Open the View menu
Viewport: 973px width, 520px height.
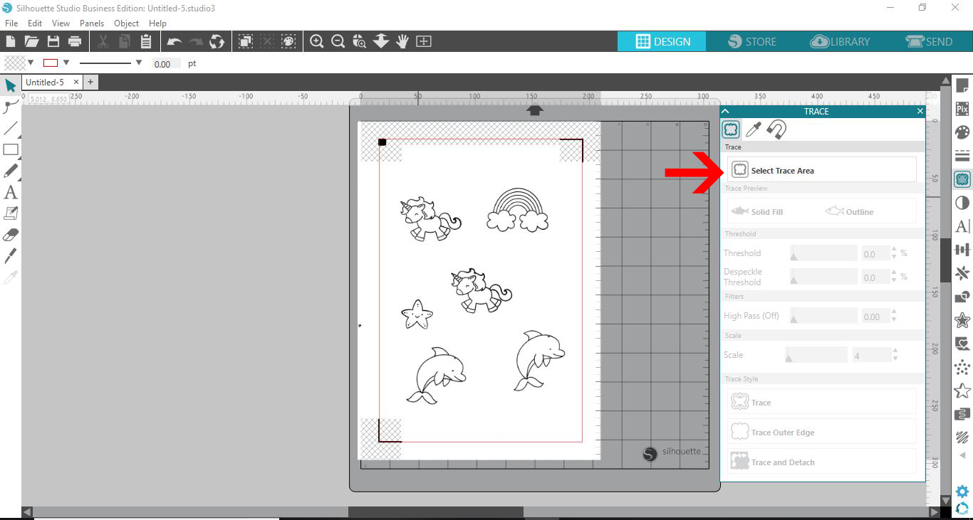pos(61,23)
